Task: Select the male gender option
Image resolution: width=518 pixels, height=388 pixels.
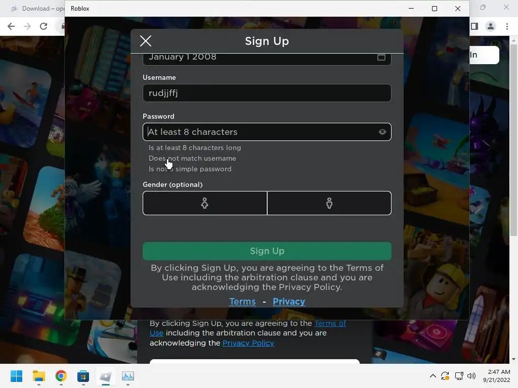Action: (329, 203)
